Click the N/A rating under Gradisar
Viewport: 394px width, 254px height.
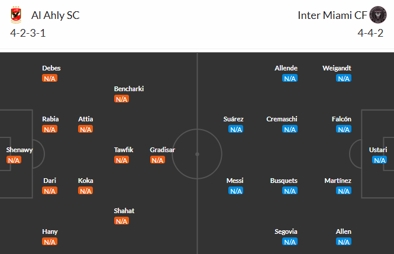tap(157, 160)
